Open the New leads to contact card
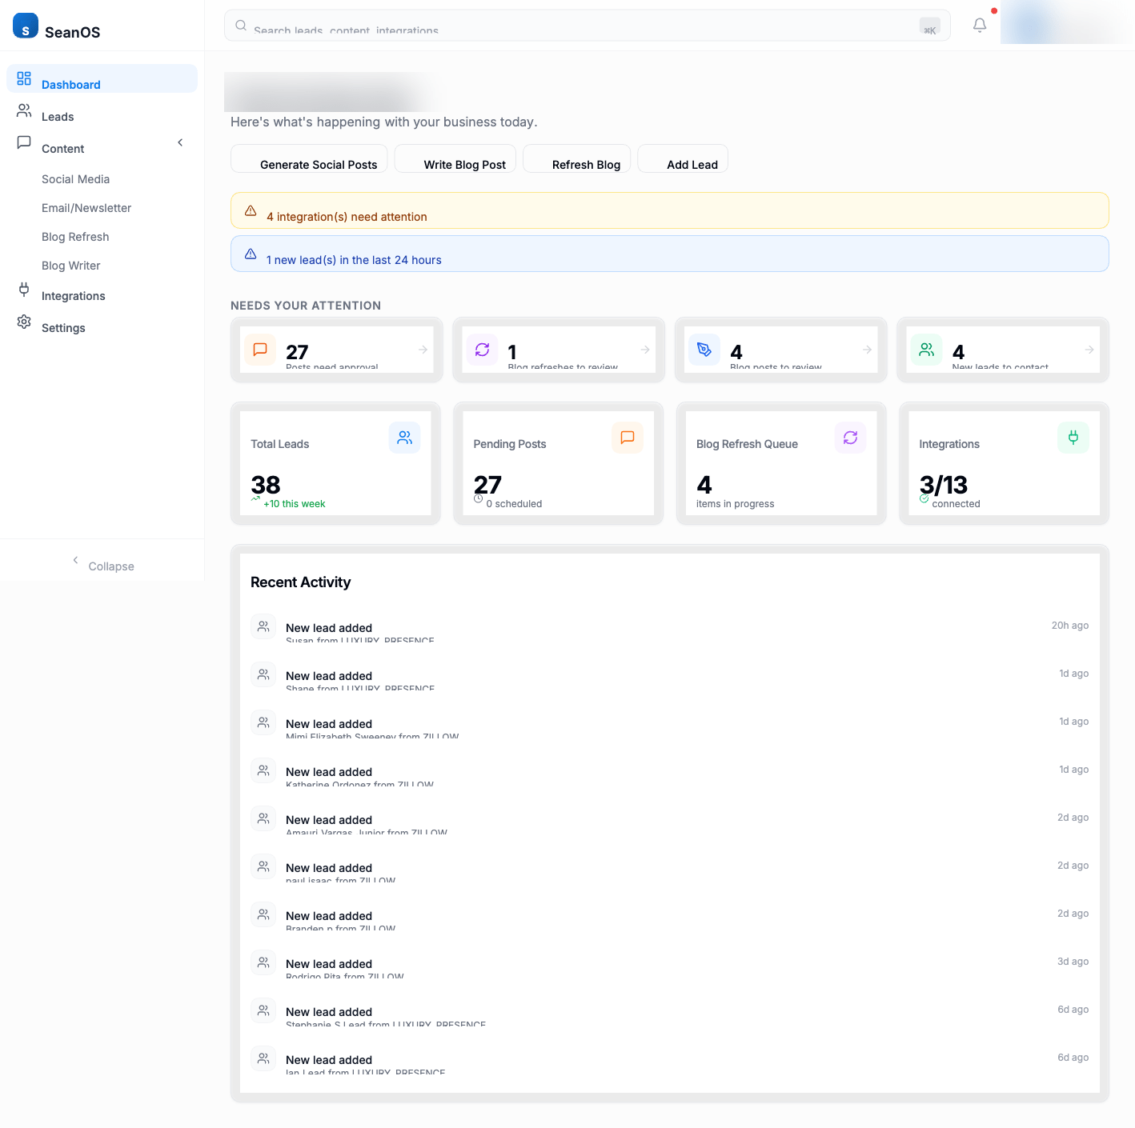The height and width of the screenshot is (1128, 1135). coord(1002,350)
